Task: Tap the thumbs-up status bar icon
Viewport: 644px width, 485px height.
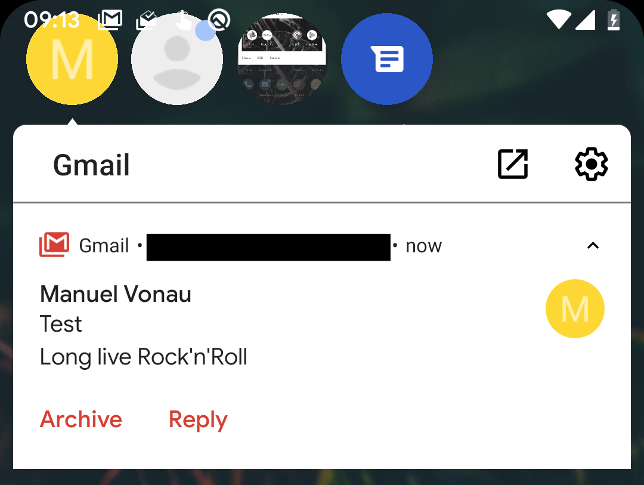Action: coord(183,20)
